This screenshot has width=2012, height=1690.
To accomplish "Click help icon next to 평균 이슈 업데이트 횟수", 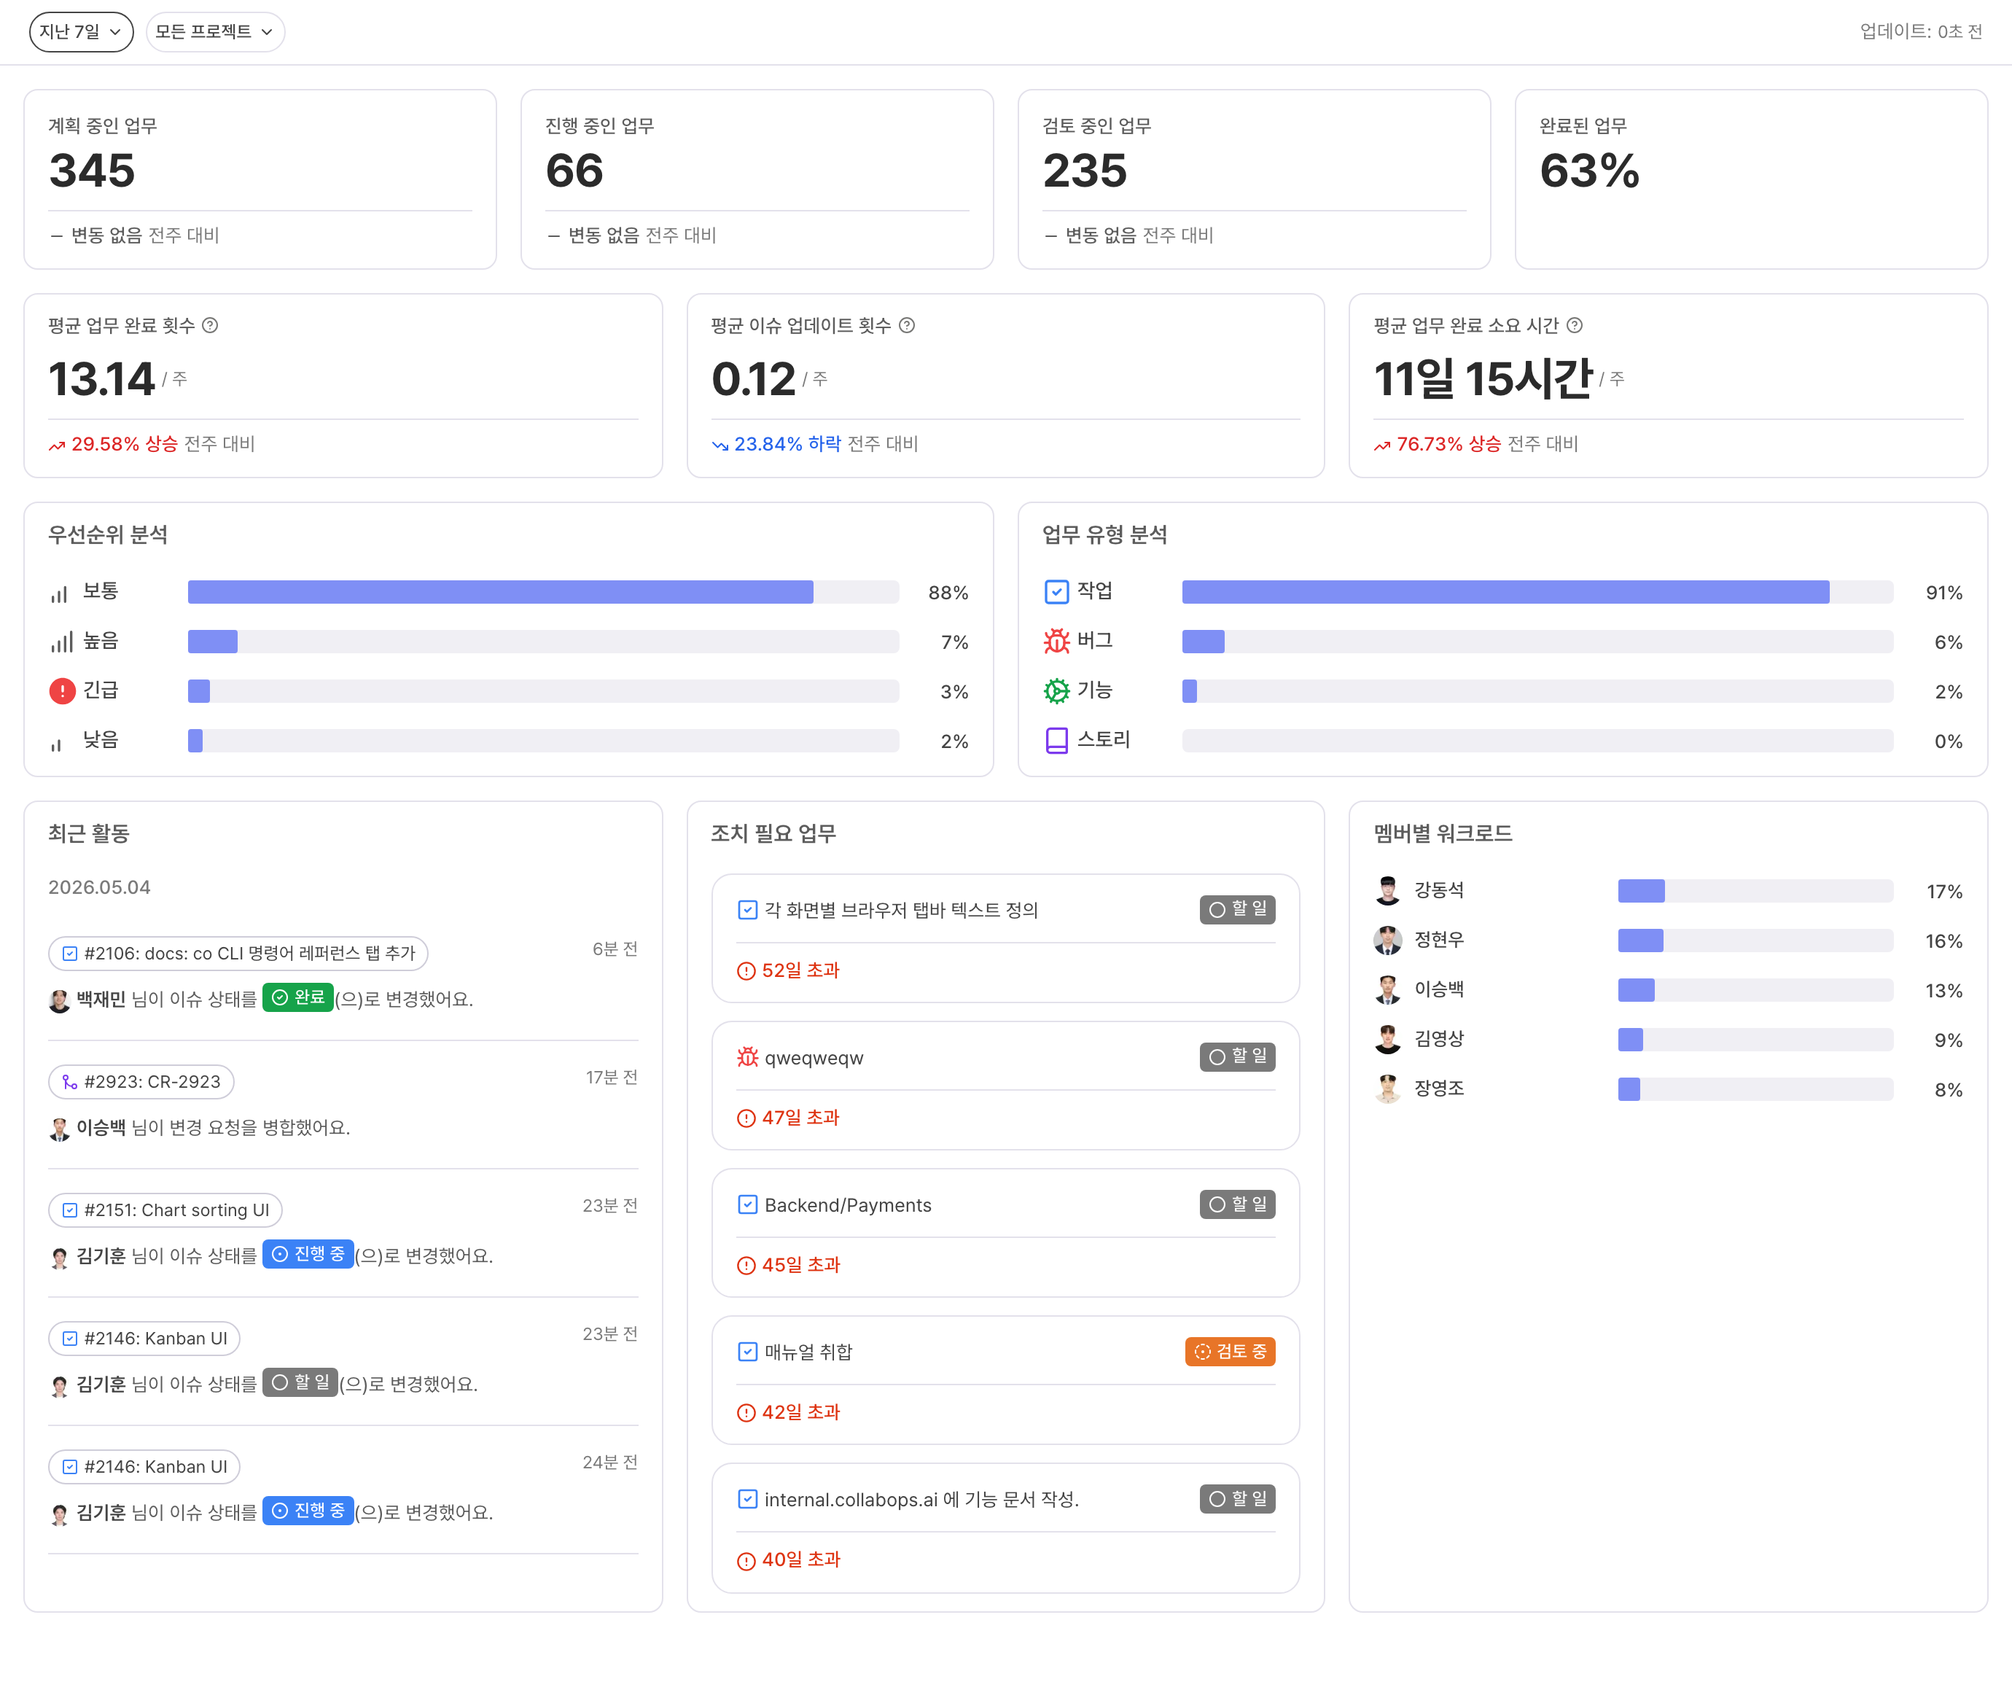I will 906,326.
